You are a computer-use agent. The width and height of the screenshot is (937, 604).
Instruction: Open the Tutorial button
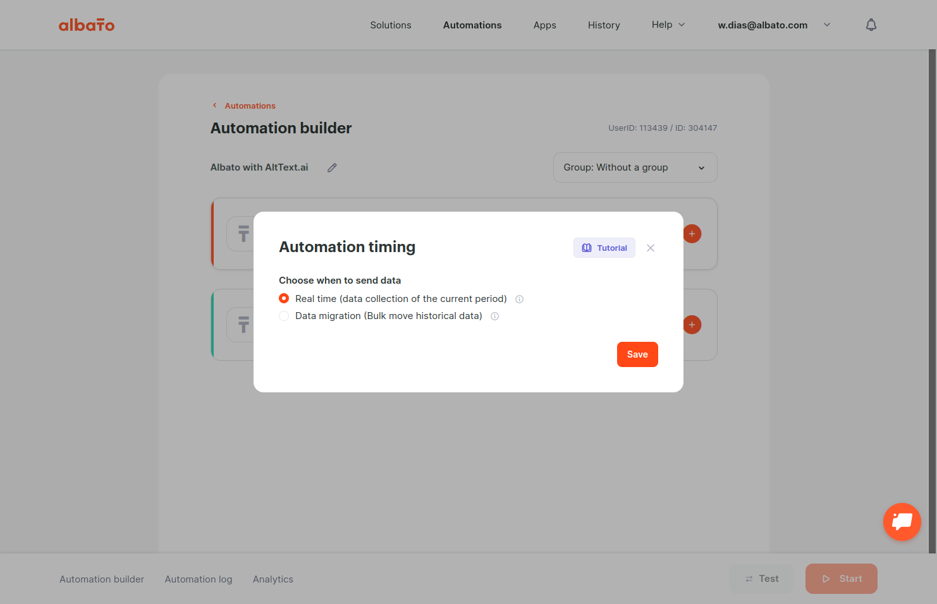click(604, 248)
